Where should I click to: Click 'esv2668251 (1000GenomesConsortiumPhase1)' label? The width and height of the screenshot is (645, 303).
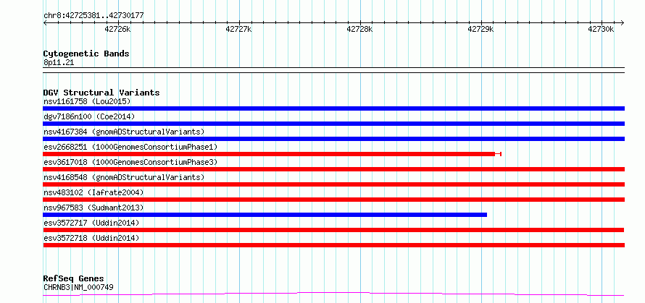(x=130, y=147)
